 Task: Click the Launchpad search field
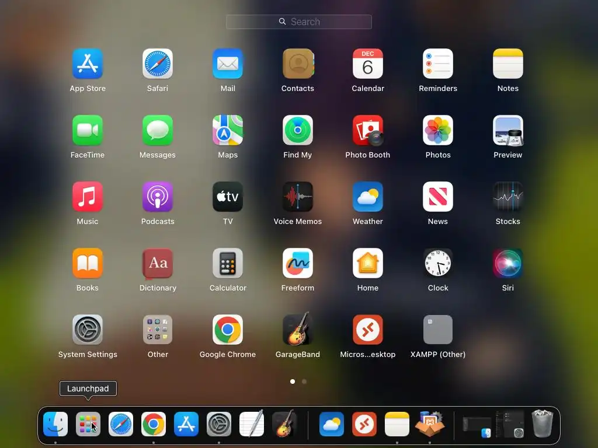pos(299,22)
